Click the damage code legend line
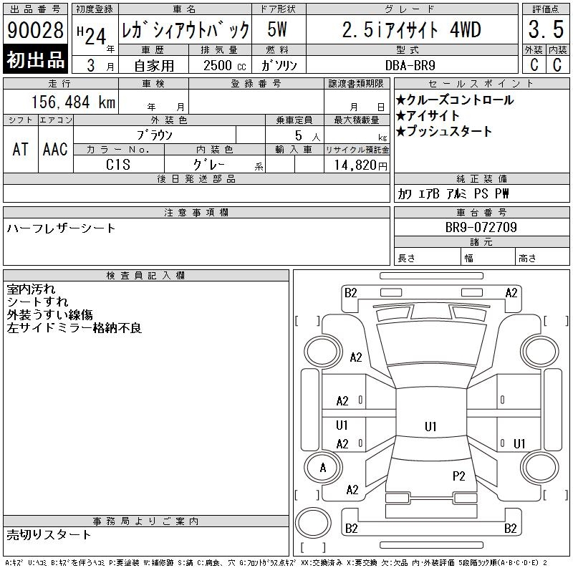Image resolution: width=573 pixels, height=573 pixels. (276, 563)
